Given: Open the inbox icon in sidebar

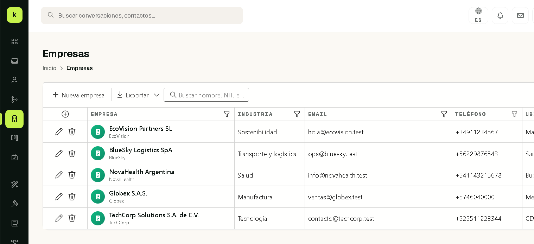Looking at the screenshot, I should coord(14,61).
